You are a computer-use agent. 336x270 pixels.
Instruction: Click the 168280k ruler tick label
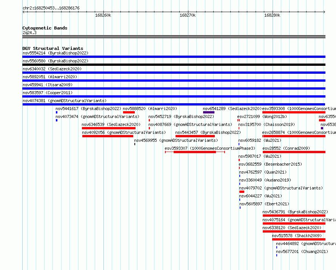(x=272, y=15)
